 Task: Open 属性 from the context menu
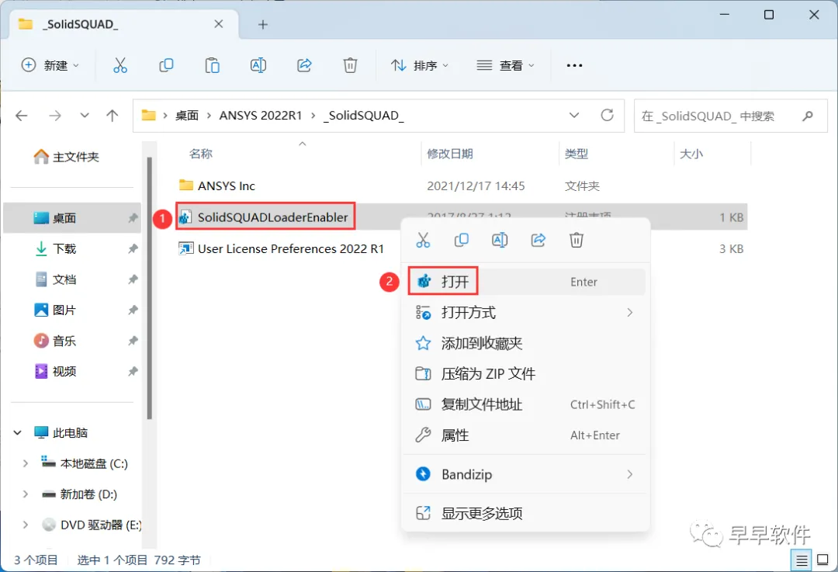(x=525, y=435)
